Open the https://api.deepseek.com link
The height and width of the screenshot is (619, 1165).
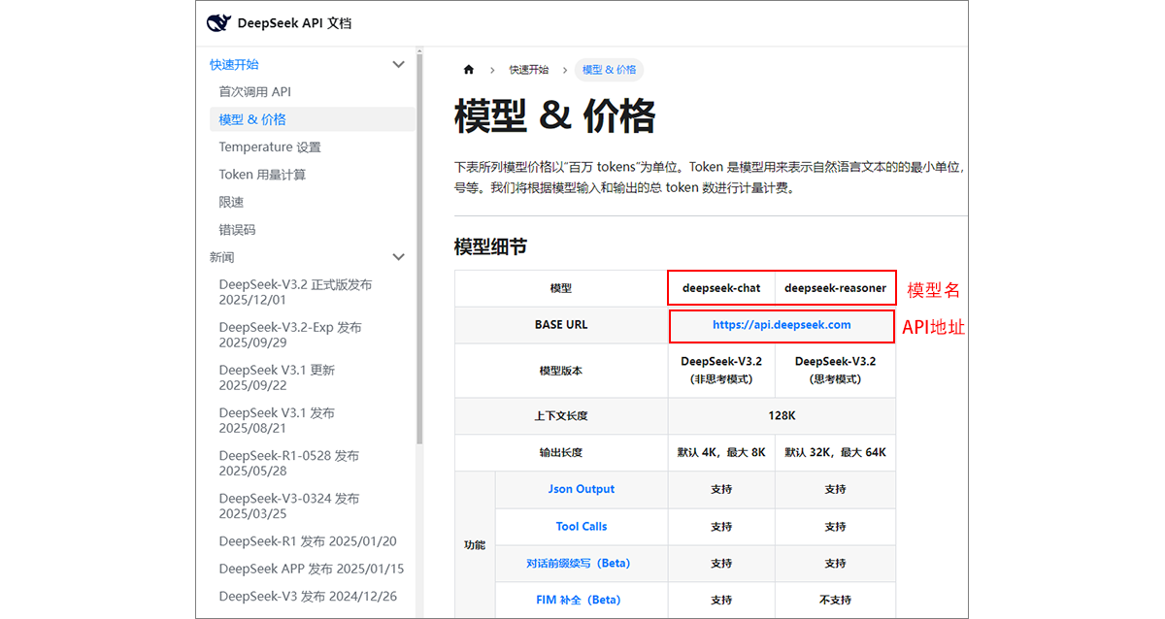click(x=781, y=325)
